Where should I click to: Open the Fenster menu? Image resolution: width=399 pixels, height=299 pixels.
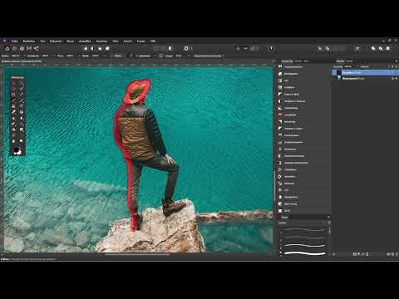click(141, 41)
